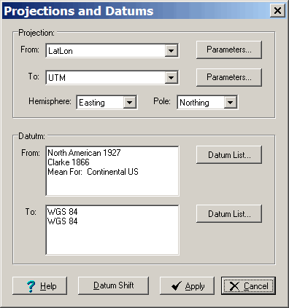This screenshot has height=308, width=289.
Task: Open the Help button
Action: tap(39, 285)
